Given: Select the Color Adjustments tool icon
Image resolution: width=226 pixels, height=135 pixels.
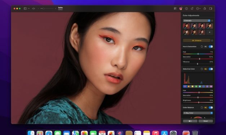Looking at the screenshot, I should [x=181, y=9].
